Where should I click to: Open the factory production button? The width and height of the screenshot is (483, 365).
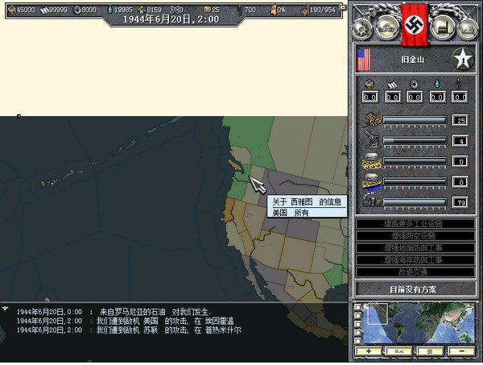coord(442,27)
